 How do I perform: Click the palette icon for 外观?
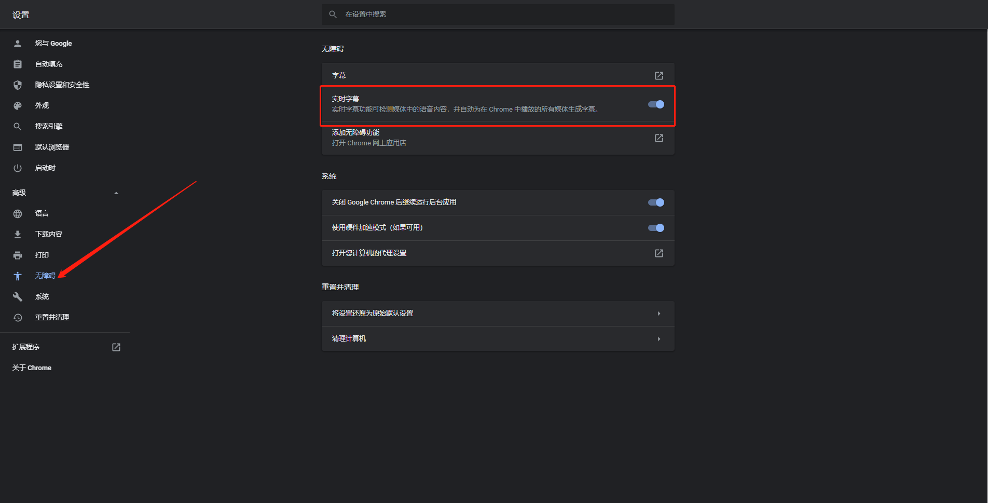pos(18,106)
